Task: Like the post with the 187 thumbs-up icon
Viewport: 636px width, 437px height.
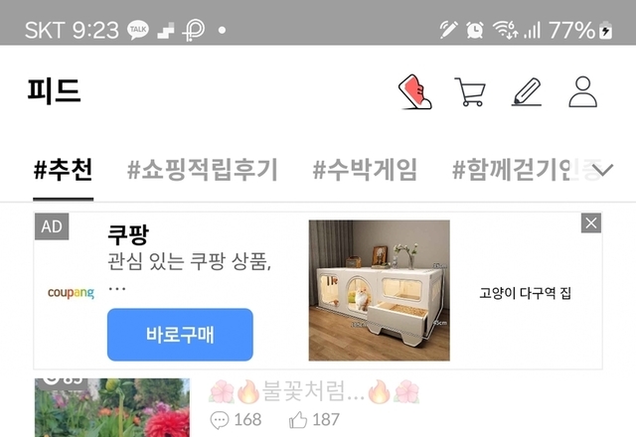Action: coord(298,419)
